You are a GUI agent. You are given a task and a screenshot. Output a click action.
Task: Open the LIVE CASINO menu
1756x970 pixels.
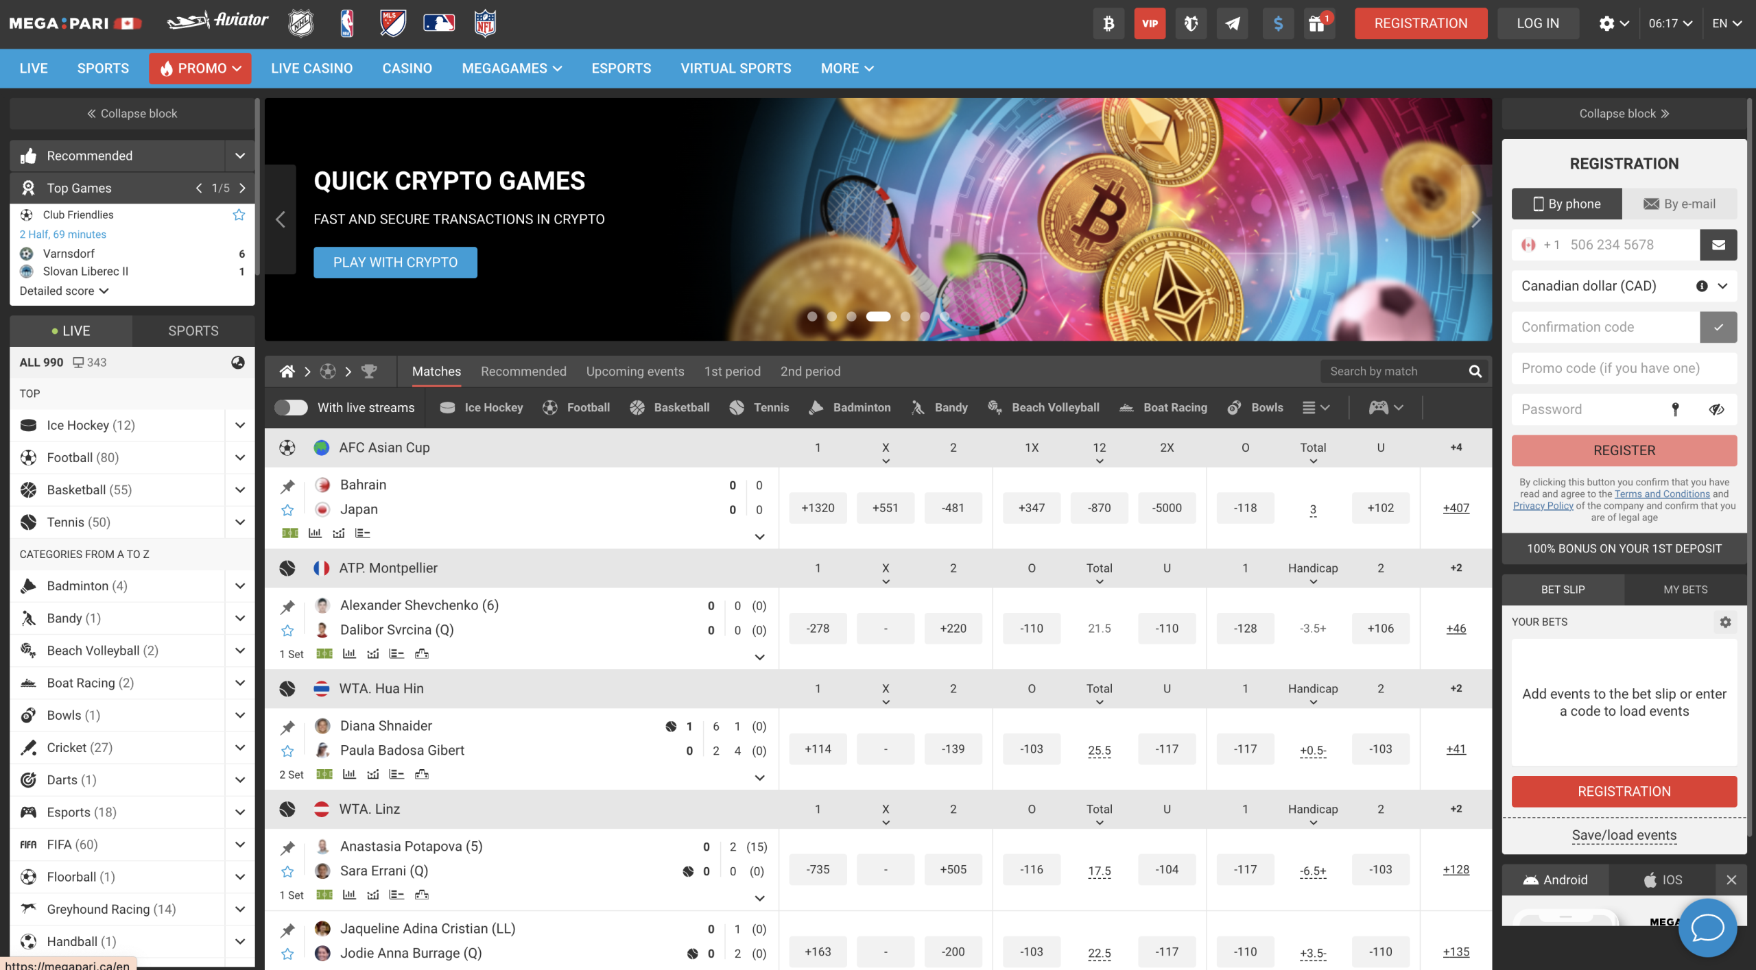click(x=311, y=69)
